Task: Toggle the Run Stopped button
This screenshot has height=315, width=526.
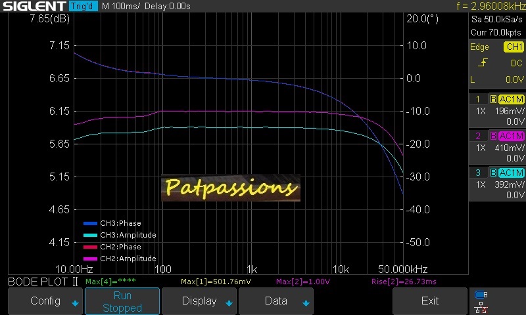Action: click(x=122, y=301)
